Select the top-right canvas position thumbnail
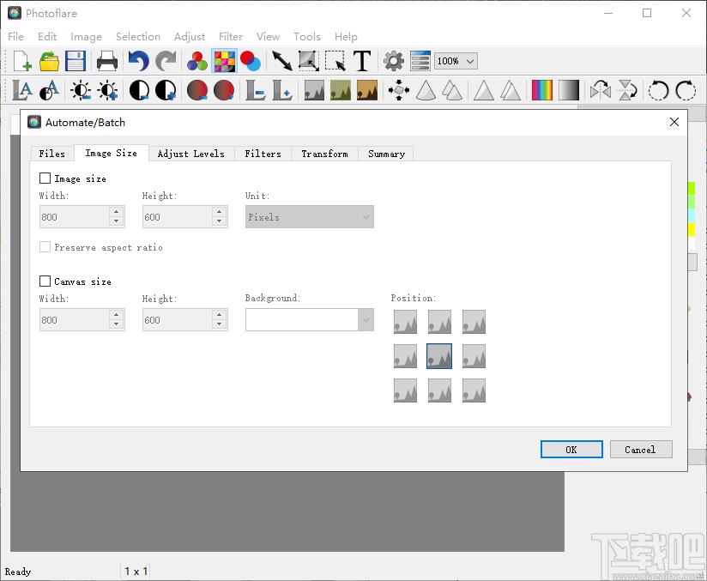This screenshot has width=707, height=581. point(474,322)
